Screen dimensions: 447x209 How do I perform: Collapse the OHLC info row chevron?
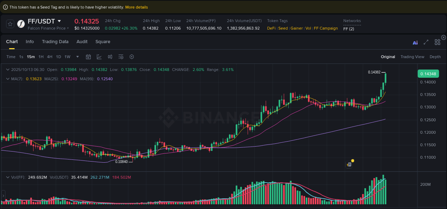click(8, 70)
